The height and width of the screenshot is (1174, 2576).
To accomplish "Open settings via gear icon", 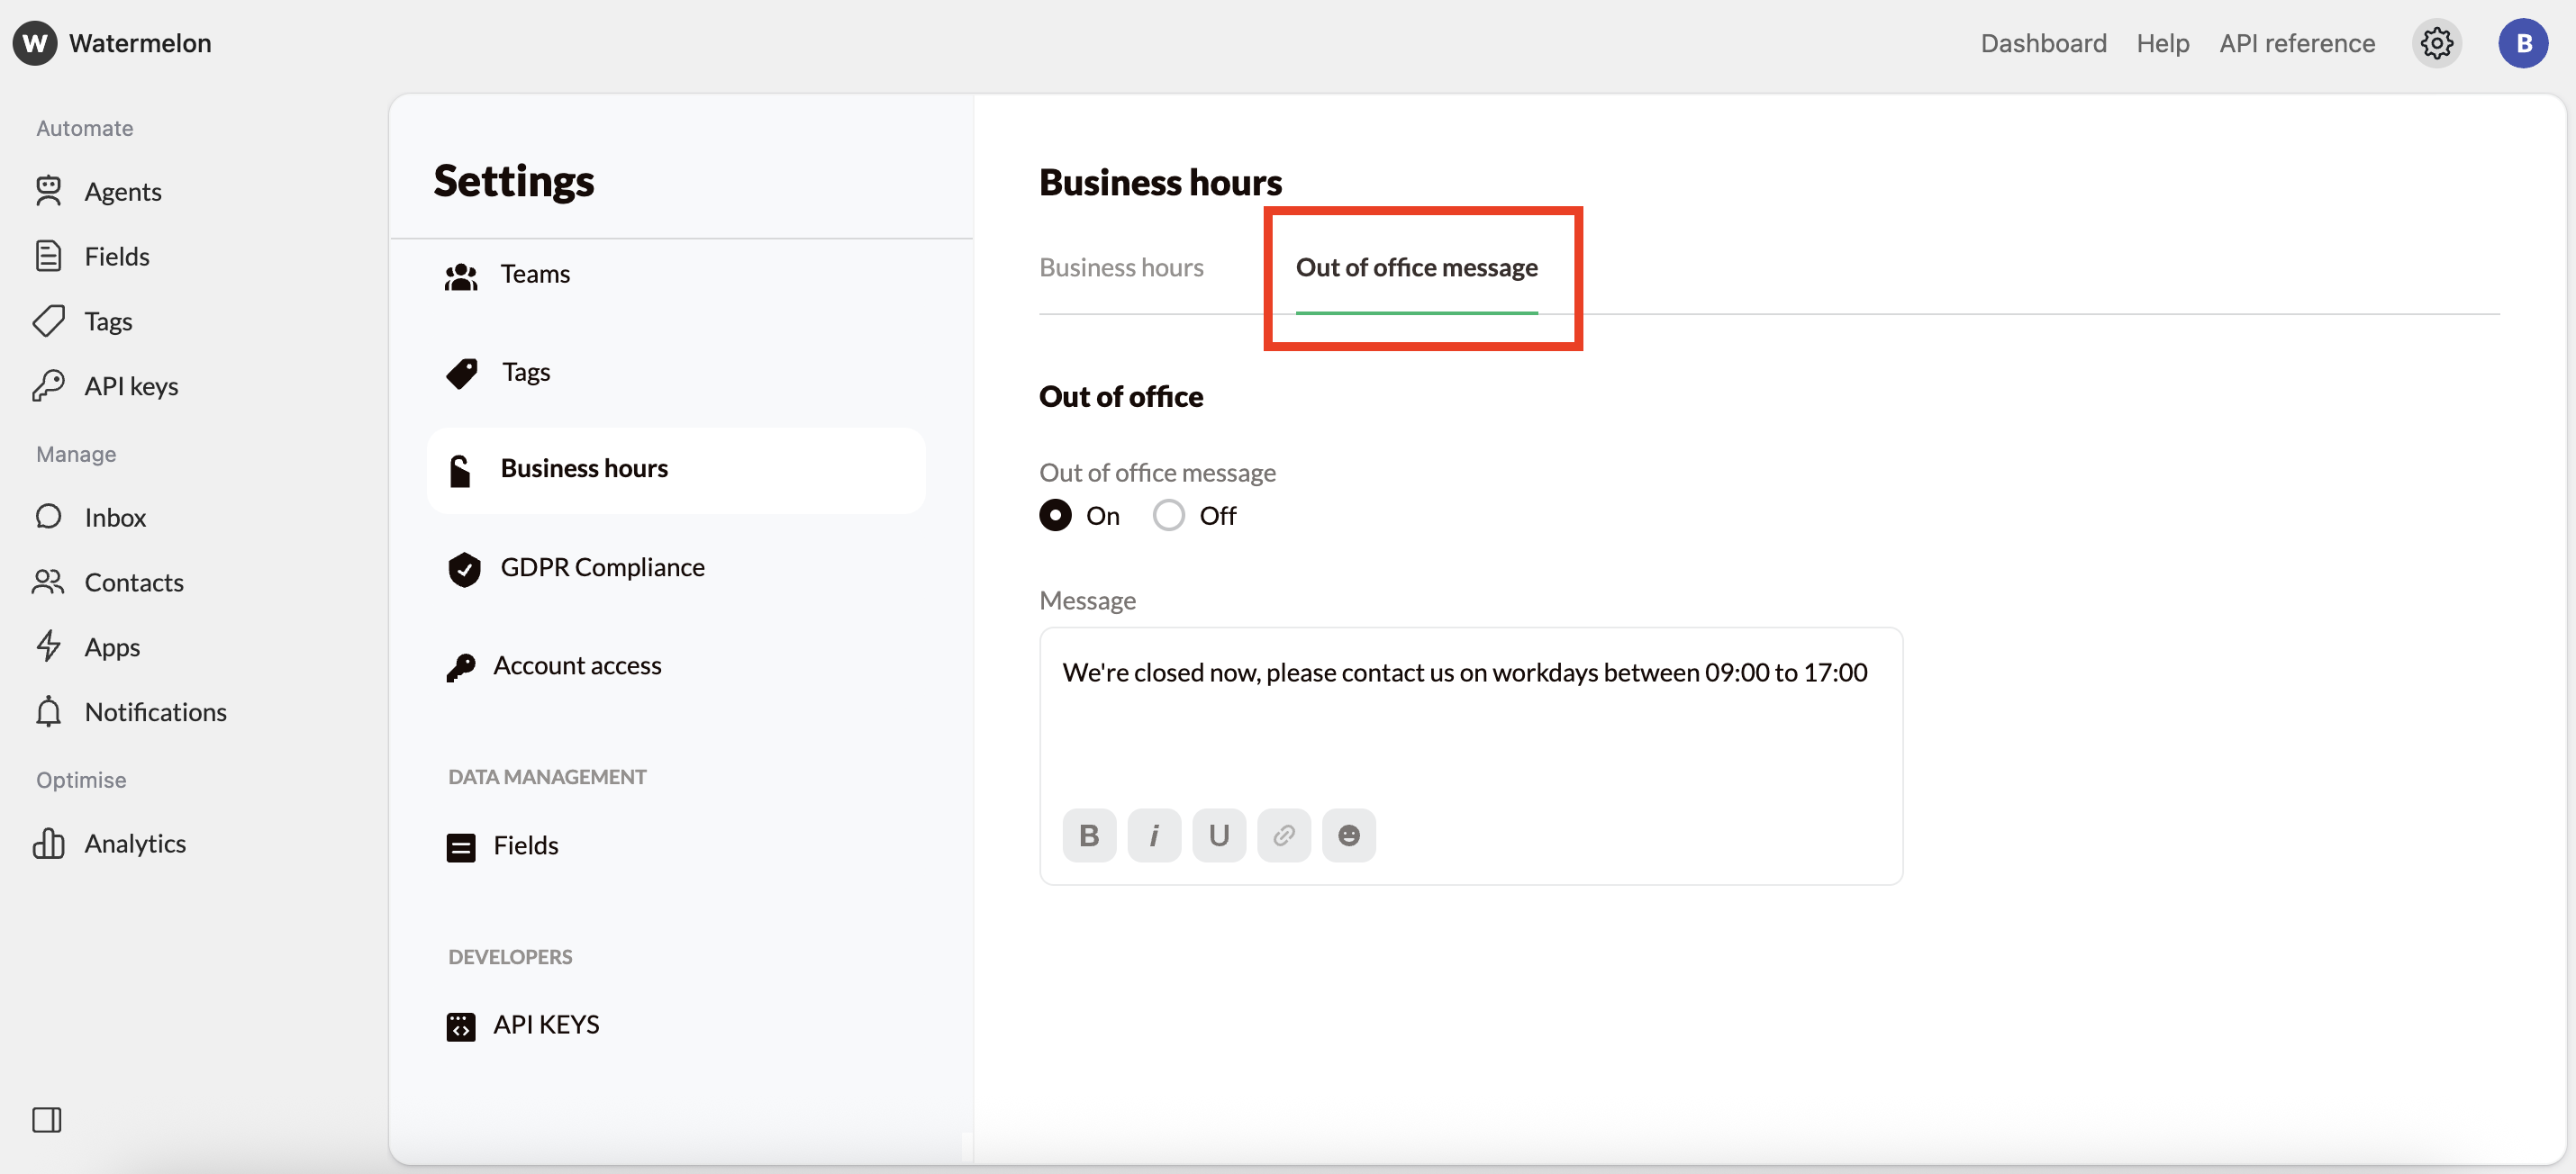I will coord(2436,43).
